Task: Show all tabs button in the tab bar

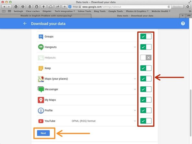Action: tap(189, 16)
